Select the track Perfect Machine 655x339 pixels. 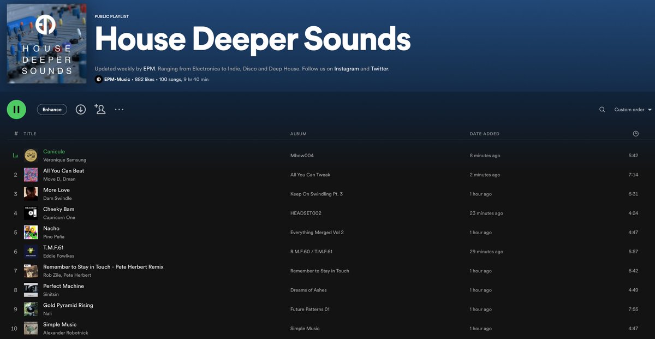(x=64, y=286)
